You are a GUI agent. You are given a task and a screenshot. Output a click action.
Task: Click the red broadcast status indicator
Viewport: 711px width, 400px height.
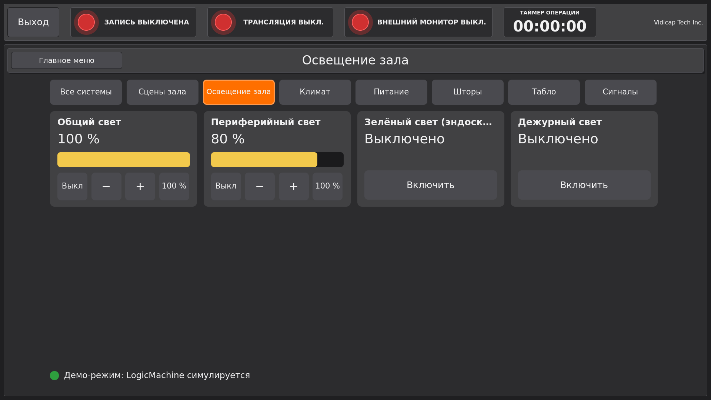click(x=223, y=22)
